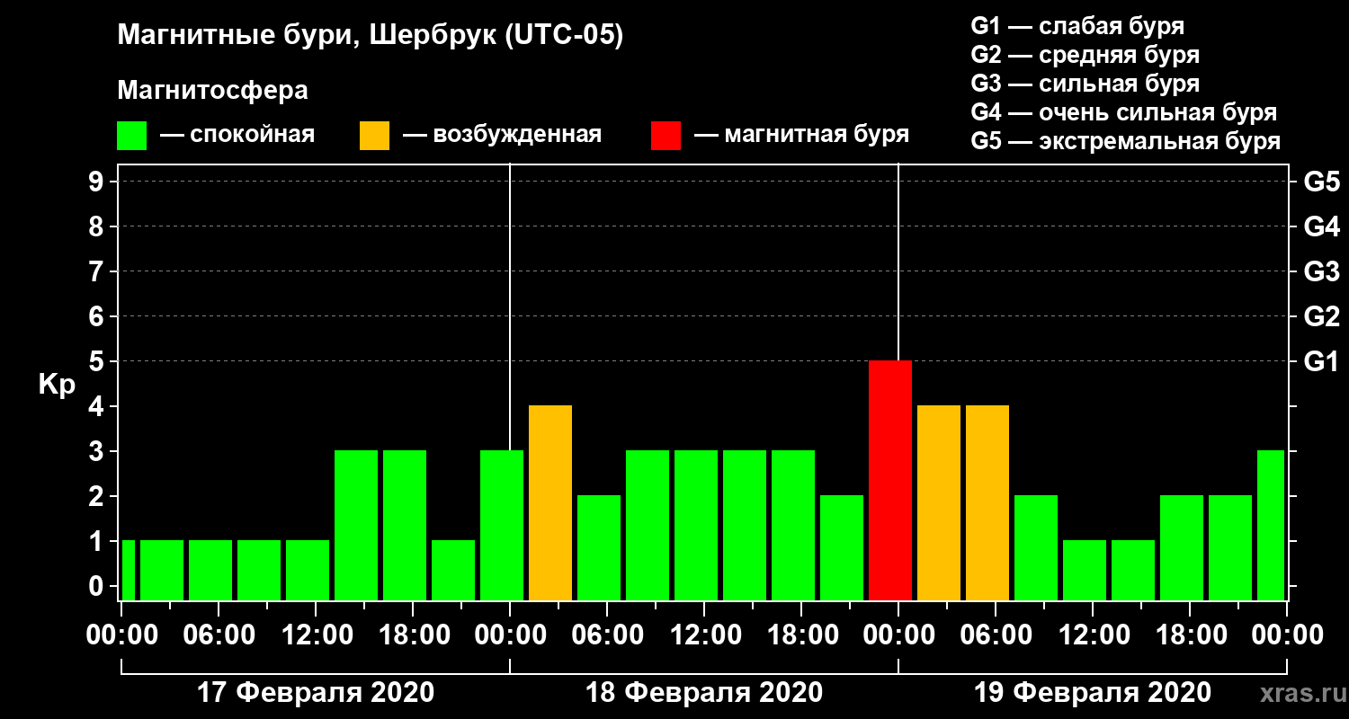
Task: Click the 12:00 time label of 17 Февраля
Action: tap(316, 635)
